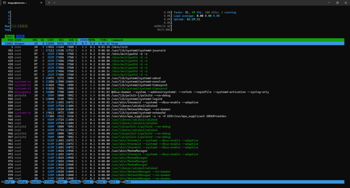Sort processes by CPU% column header
The image size is (350, 188).
pos(83,40)
